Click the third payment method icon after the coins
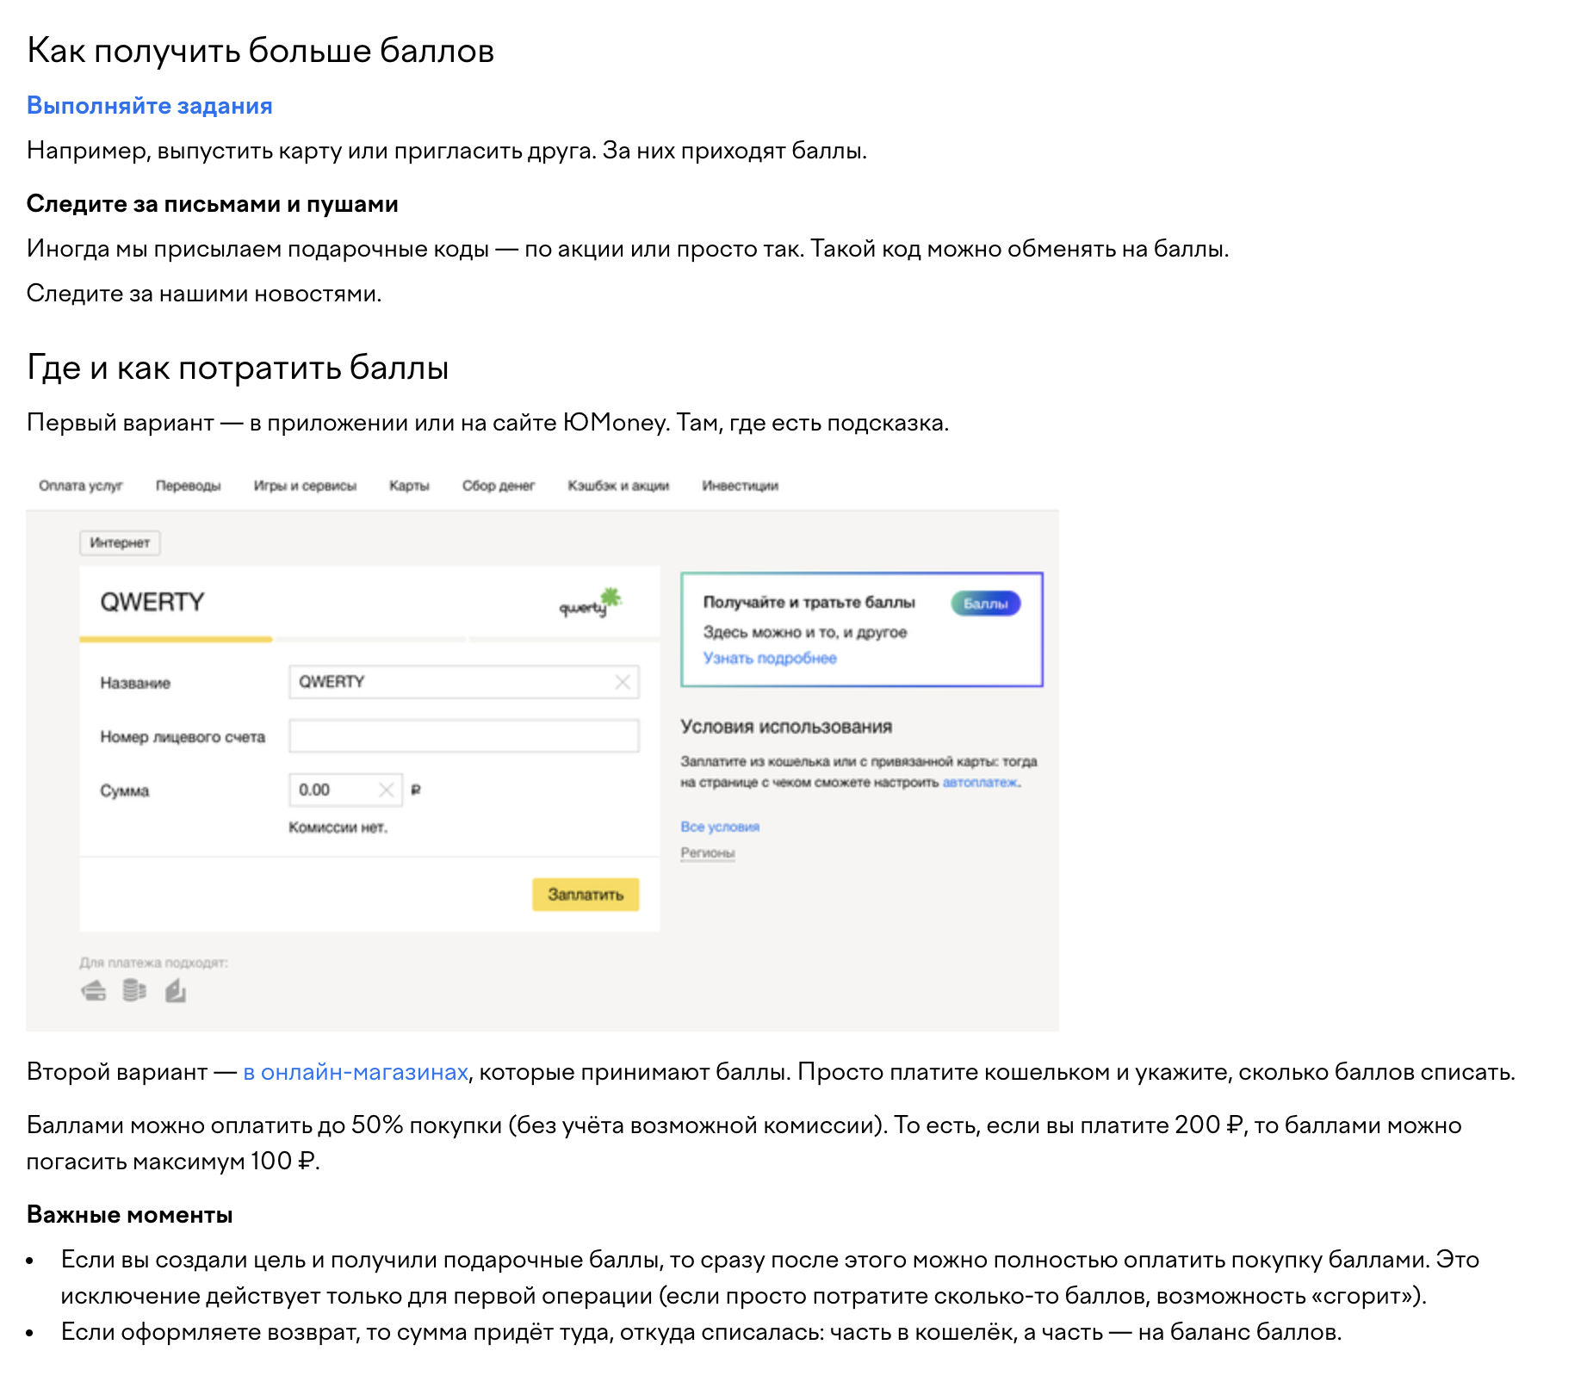Screen dimensions: 1593x1388 pyautogui.click(x=176, y=991)
